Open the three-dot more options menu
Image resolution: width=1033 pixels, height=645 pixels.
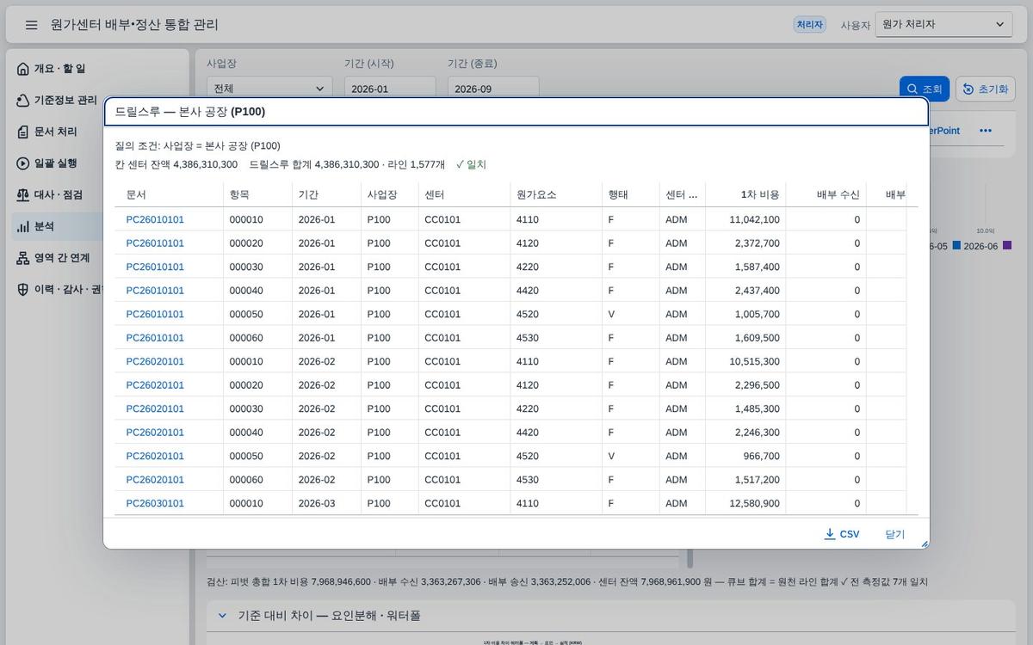click(x=986, y=131)
